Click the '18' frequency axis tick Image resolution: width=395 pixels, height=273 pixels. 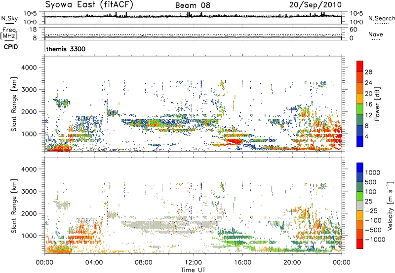[x=33, y=30]
